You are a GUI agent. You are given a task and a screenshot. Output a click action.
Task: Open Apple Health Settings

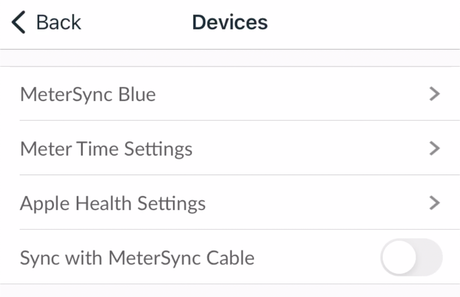tap(229, 204)
